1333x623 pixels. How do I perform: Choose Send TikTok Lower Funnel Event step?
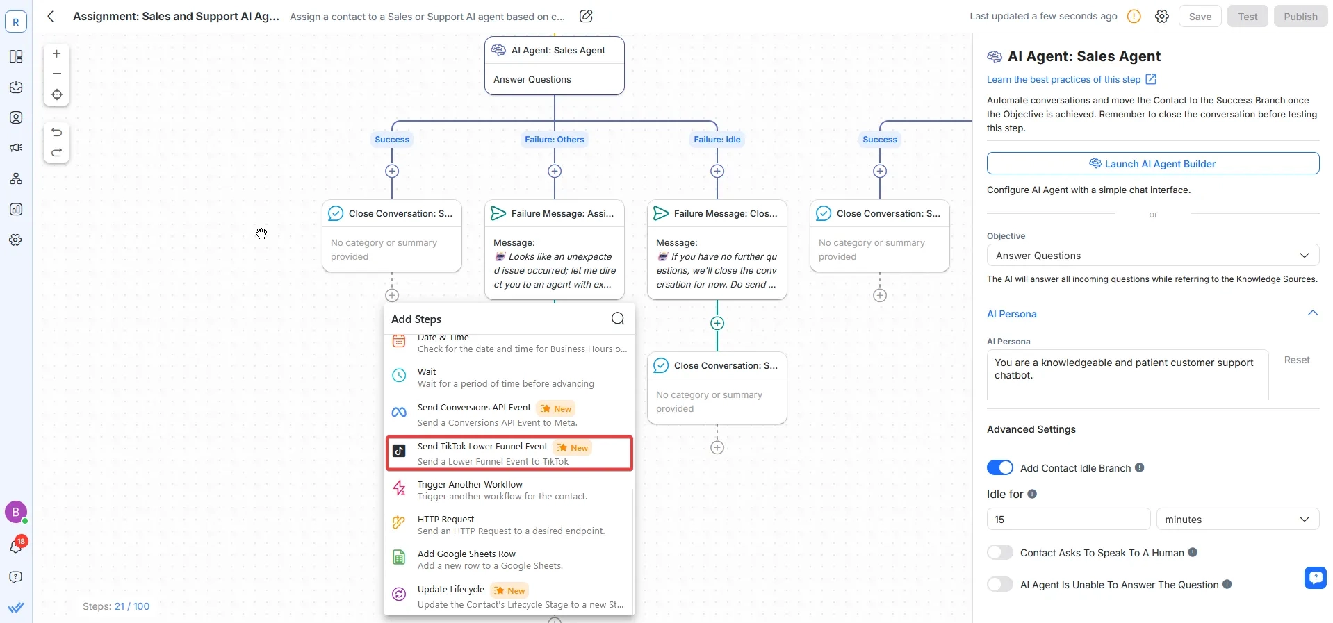coord(509,454)
